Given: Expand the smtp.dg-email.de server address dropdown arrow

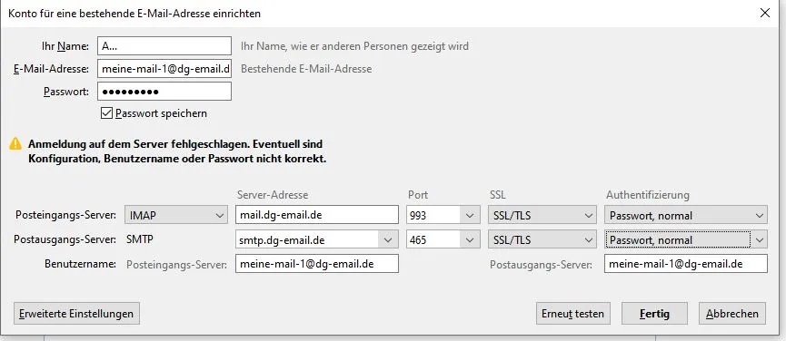Looking at the screenshot, I should pyautogui.click(x=387, y=240).
